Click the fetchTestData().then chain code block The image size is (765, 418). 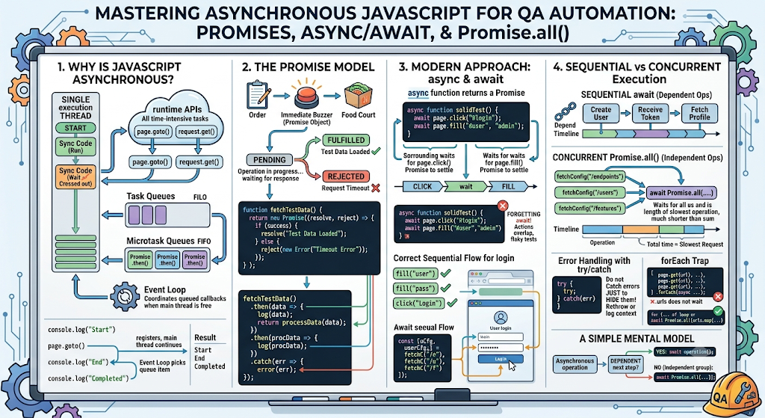click(x=294, y=337)
